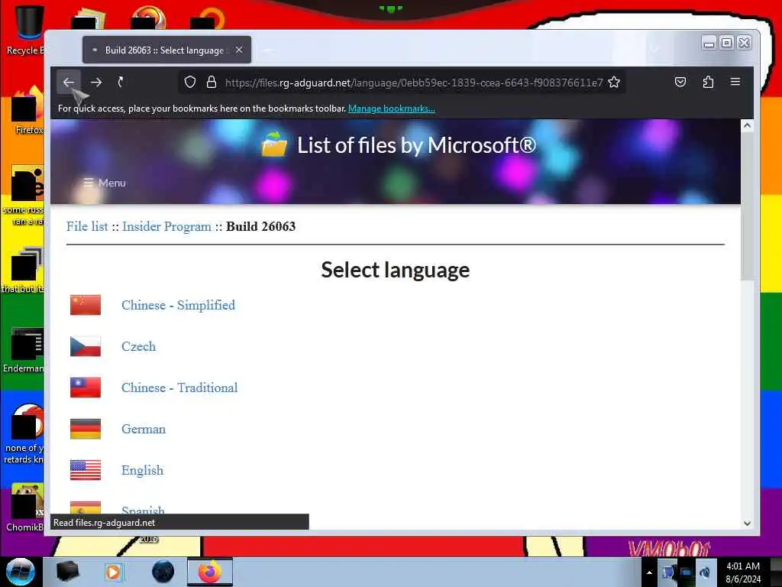
Task: Reload the page with the refresh icon
Action: click(121, 83)
